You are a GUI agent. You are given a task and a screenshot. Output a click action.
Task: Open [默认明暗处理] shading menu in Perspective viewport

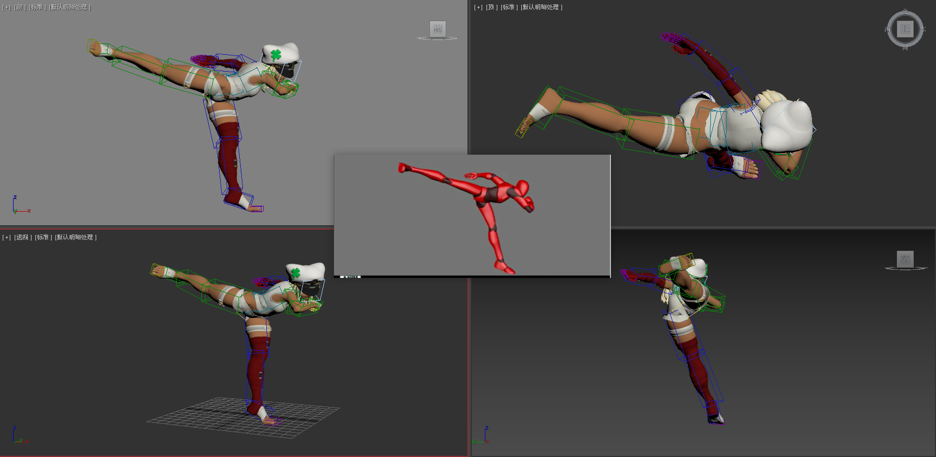click(76, 238)
